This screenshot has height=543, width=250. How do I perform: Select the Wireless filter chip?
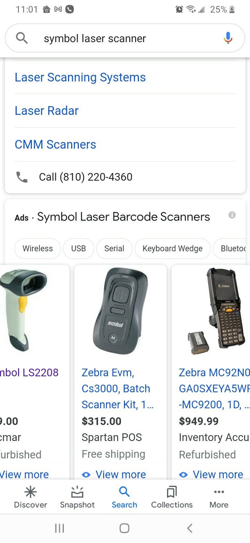click(37, 249)
